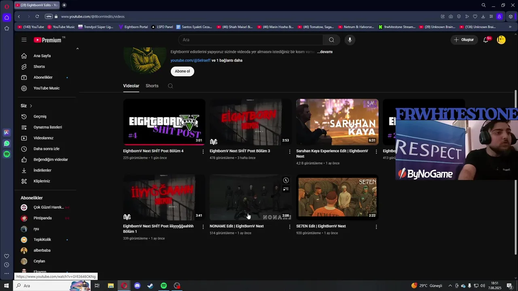Click the search magnifier button
518x291 pixels.
click(331, 40)
